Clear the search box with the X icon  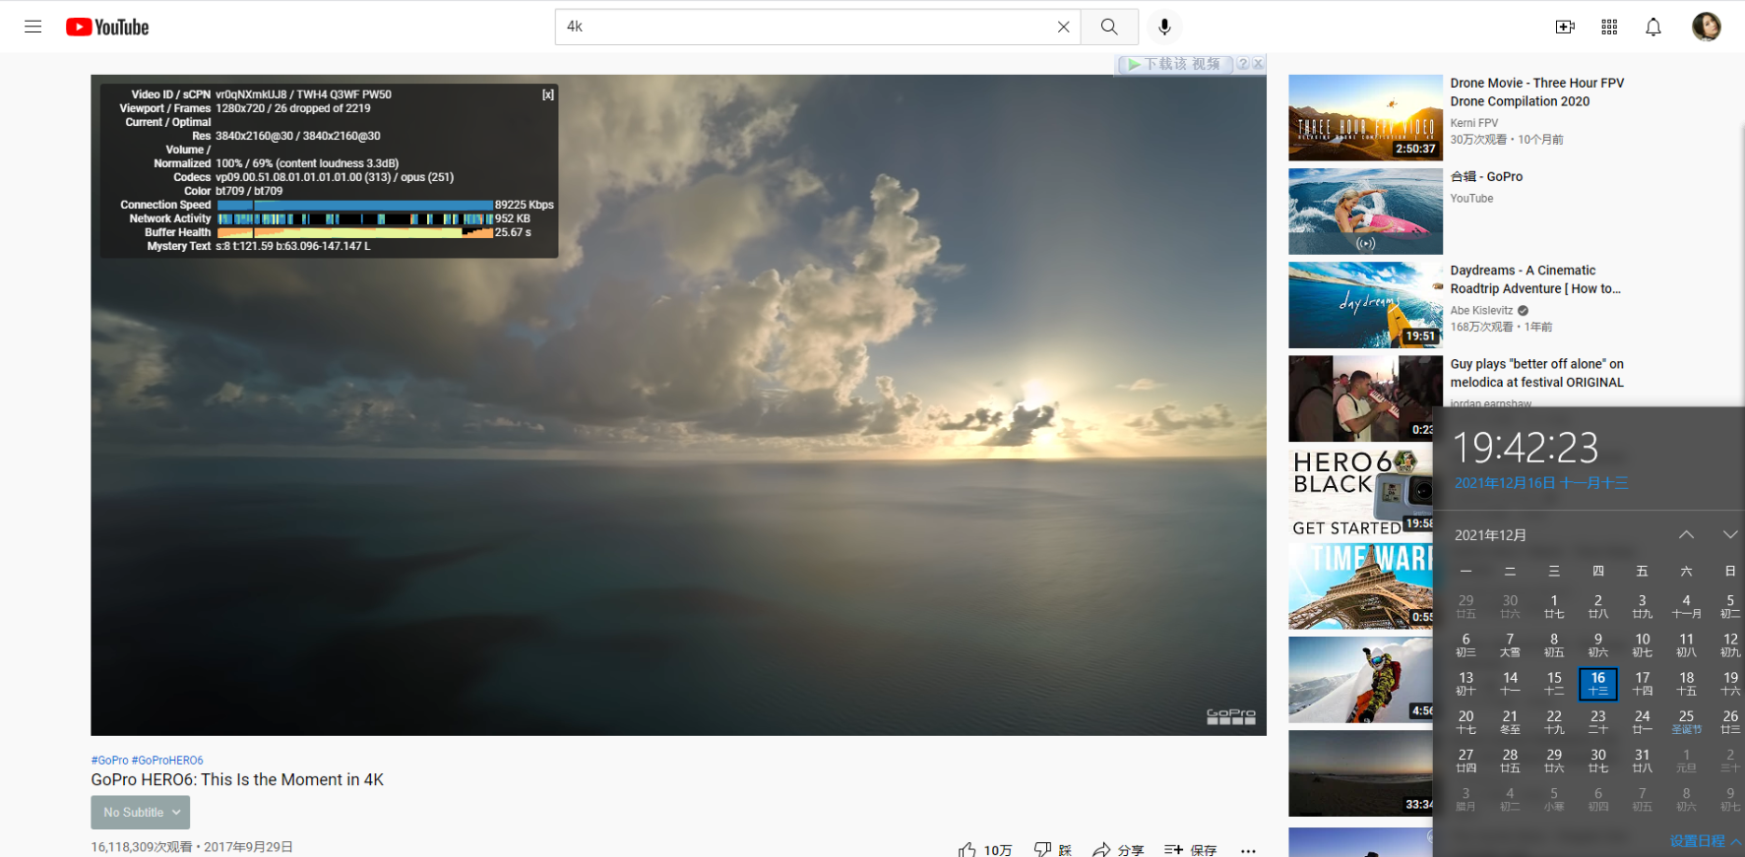click(1063, 27)
